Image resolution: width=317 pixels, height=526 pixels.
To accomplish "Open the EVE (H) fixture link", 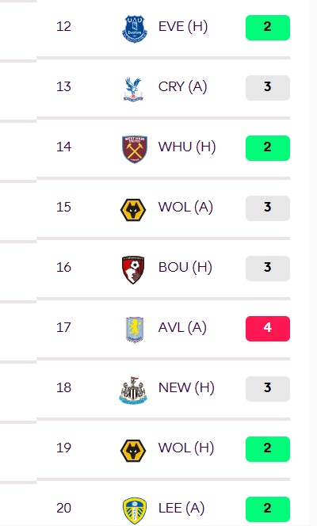I will [183, 26].
